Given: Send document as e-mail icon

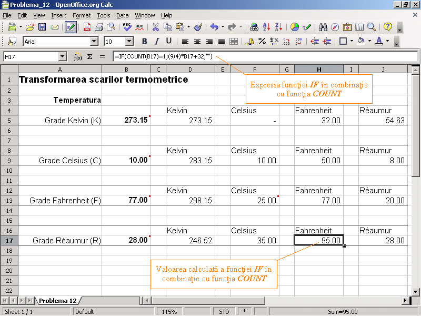Looking at the screenshot, I should click(55, 27).
